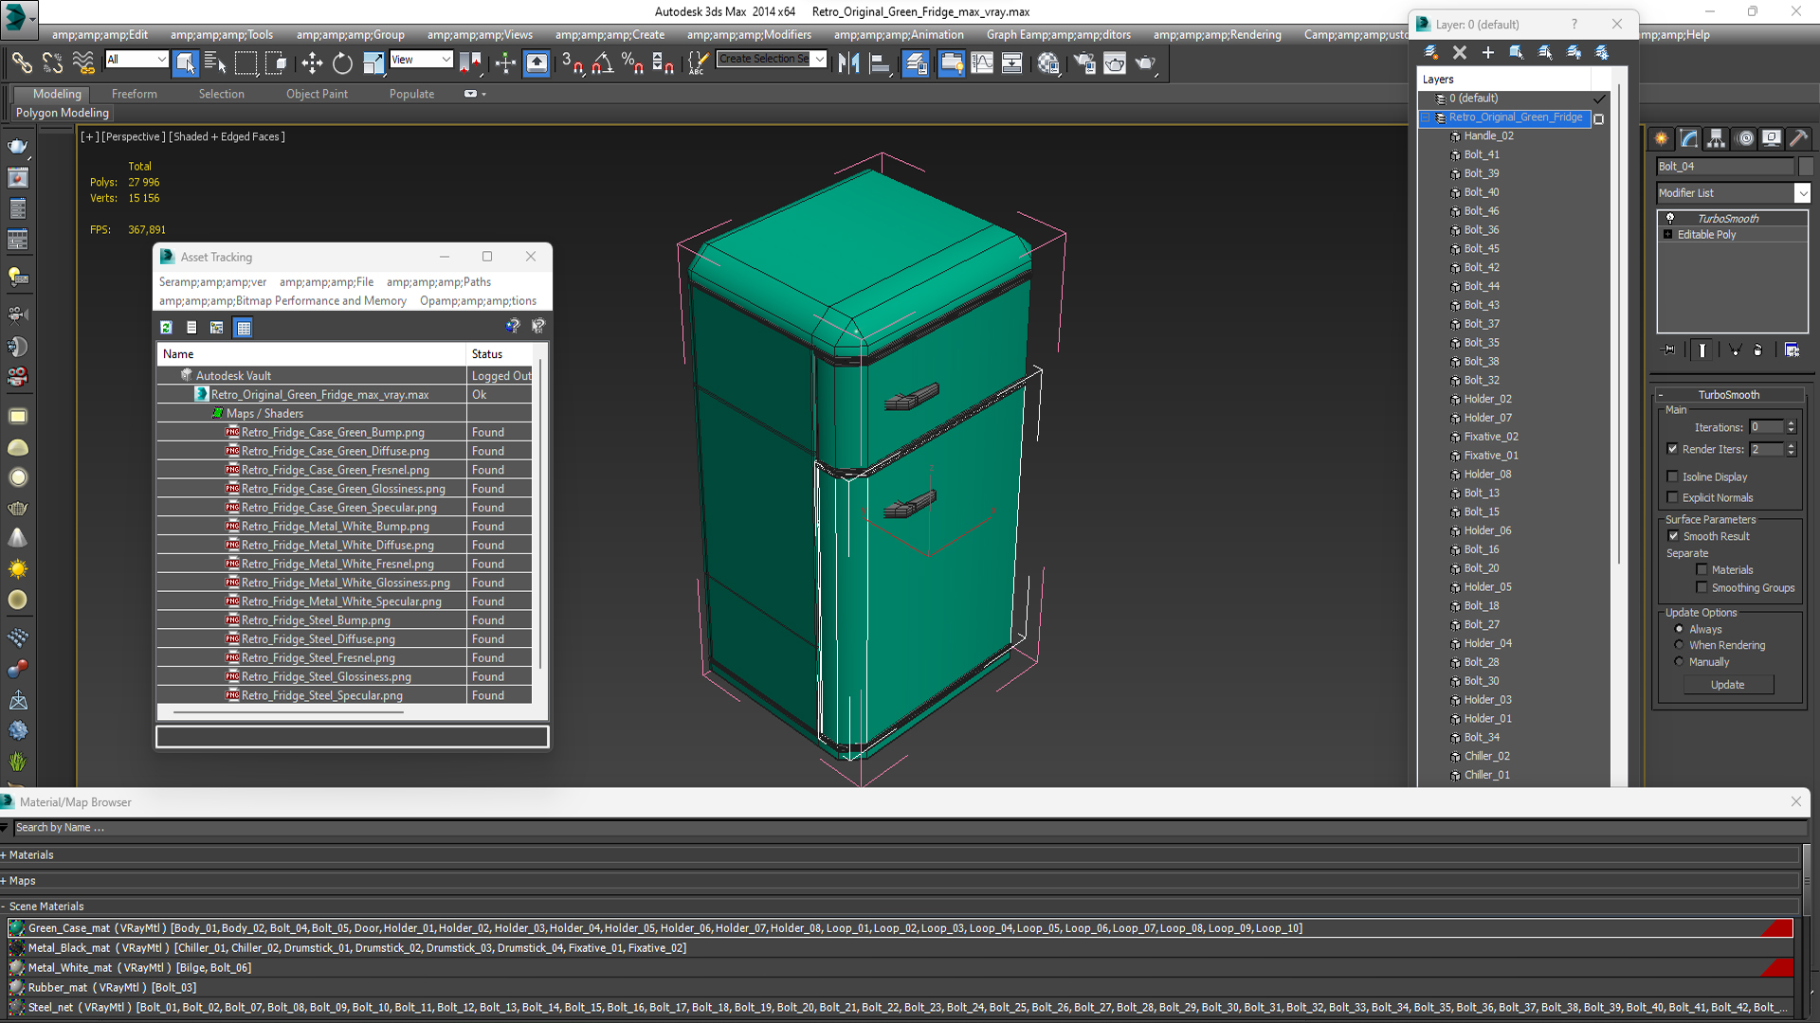The width and height of the screenshot is (1820, 1023).
Task: Select the Manually update option
Action: pyautogui.click(x=1680, y=662)
